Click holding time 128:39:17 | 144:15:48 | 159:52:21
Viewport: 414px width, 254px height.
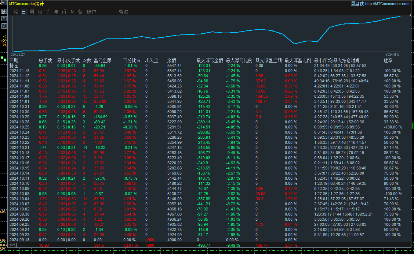pos(343,214)
